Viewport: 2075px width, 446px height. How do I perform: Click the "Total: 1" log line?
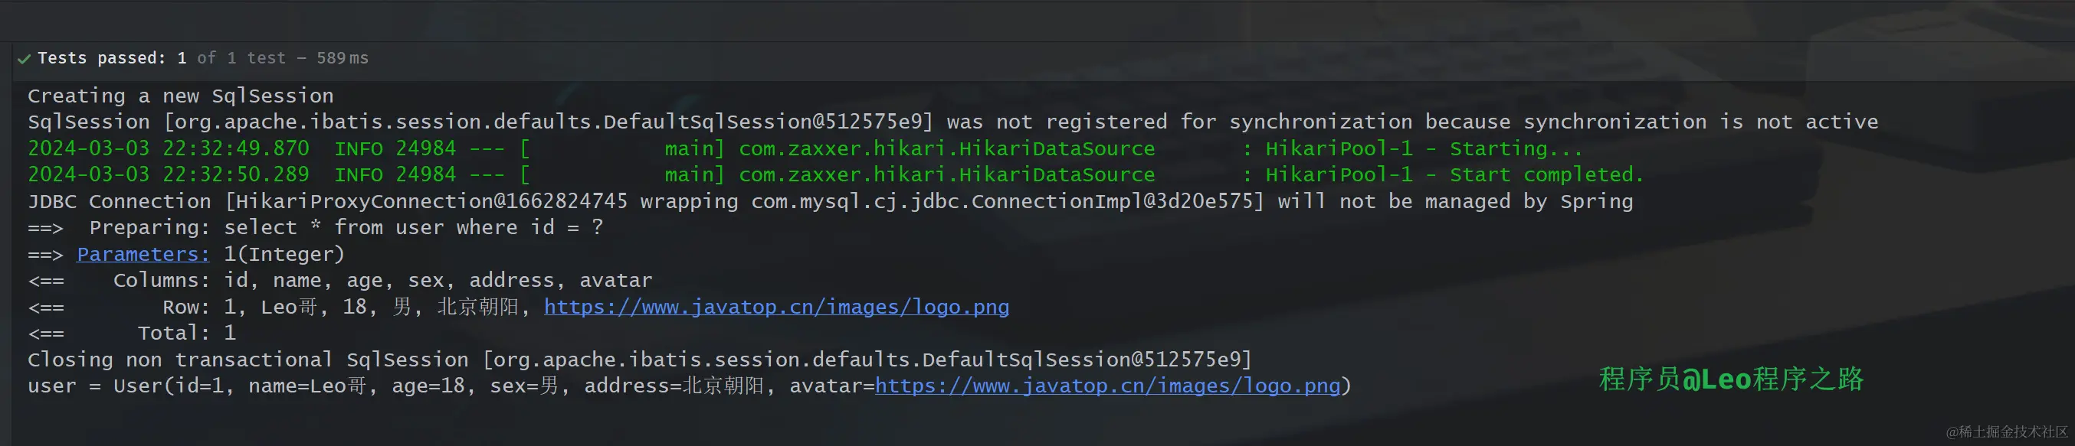point(132,334)
